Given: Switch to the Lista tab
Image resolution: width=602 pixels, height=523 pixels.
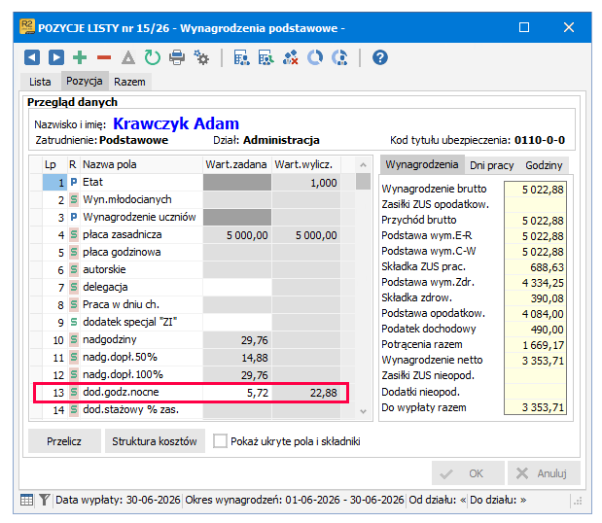Looking at the screenshot, I should (40, 82).
